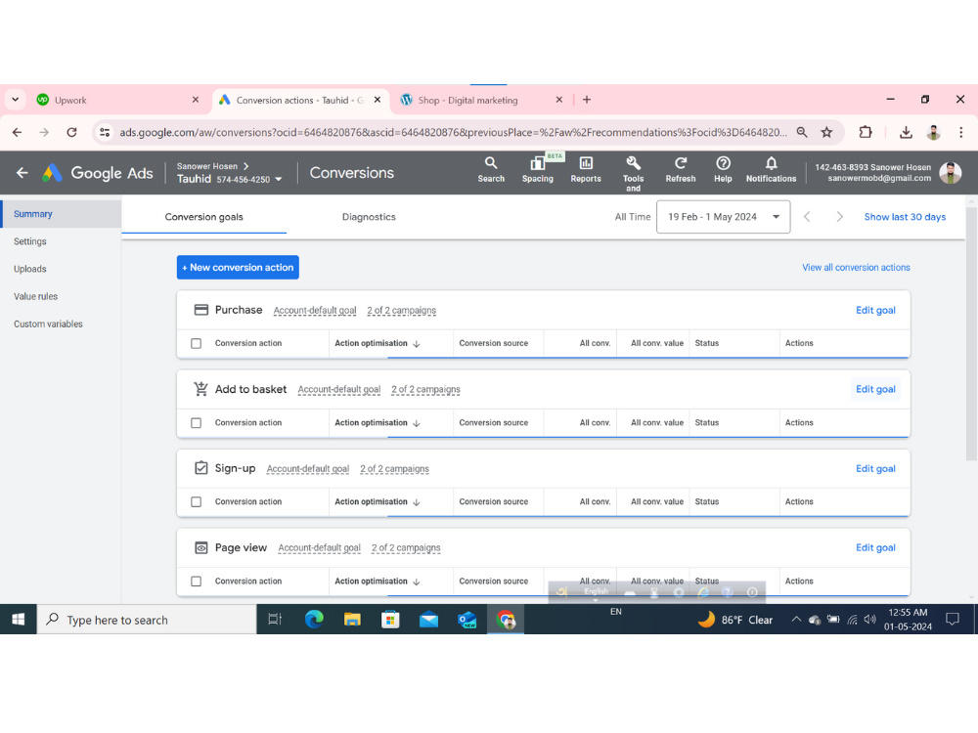This screenshot has height=733, width=978.
Task: View site information icon in address bar
Action: coord(105,132)
